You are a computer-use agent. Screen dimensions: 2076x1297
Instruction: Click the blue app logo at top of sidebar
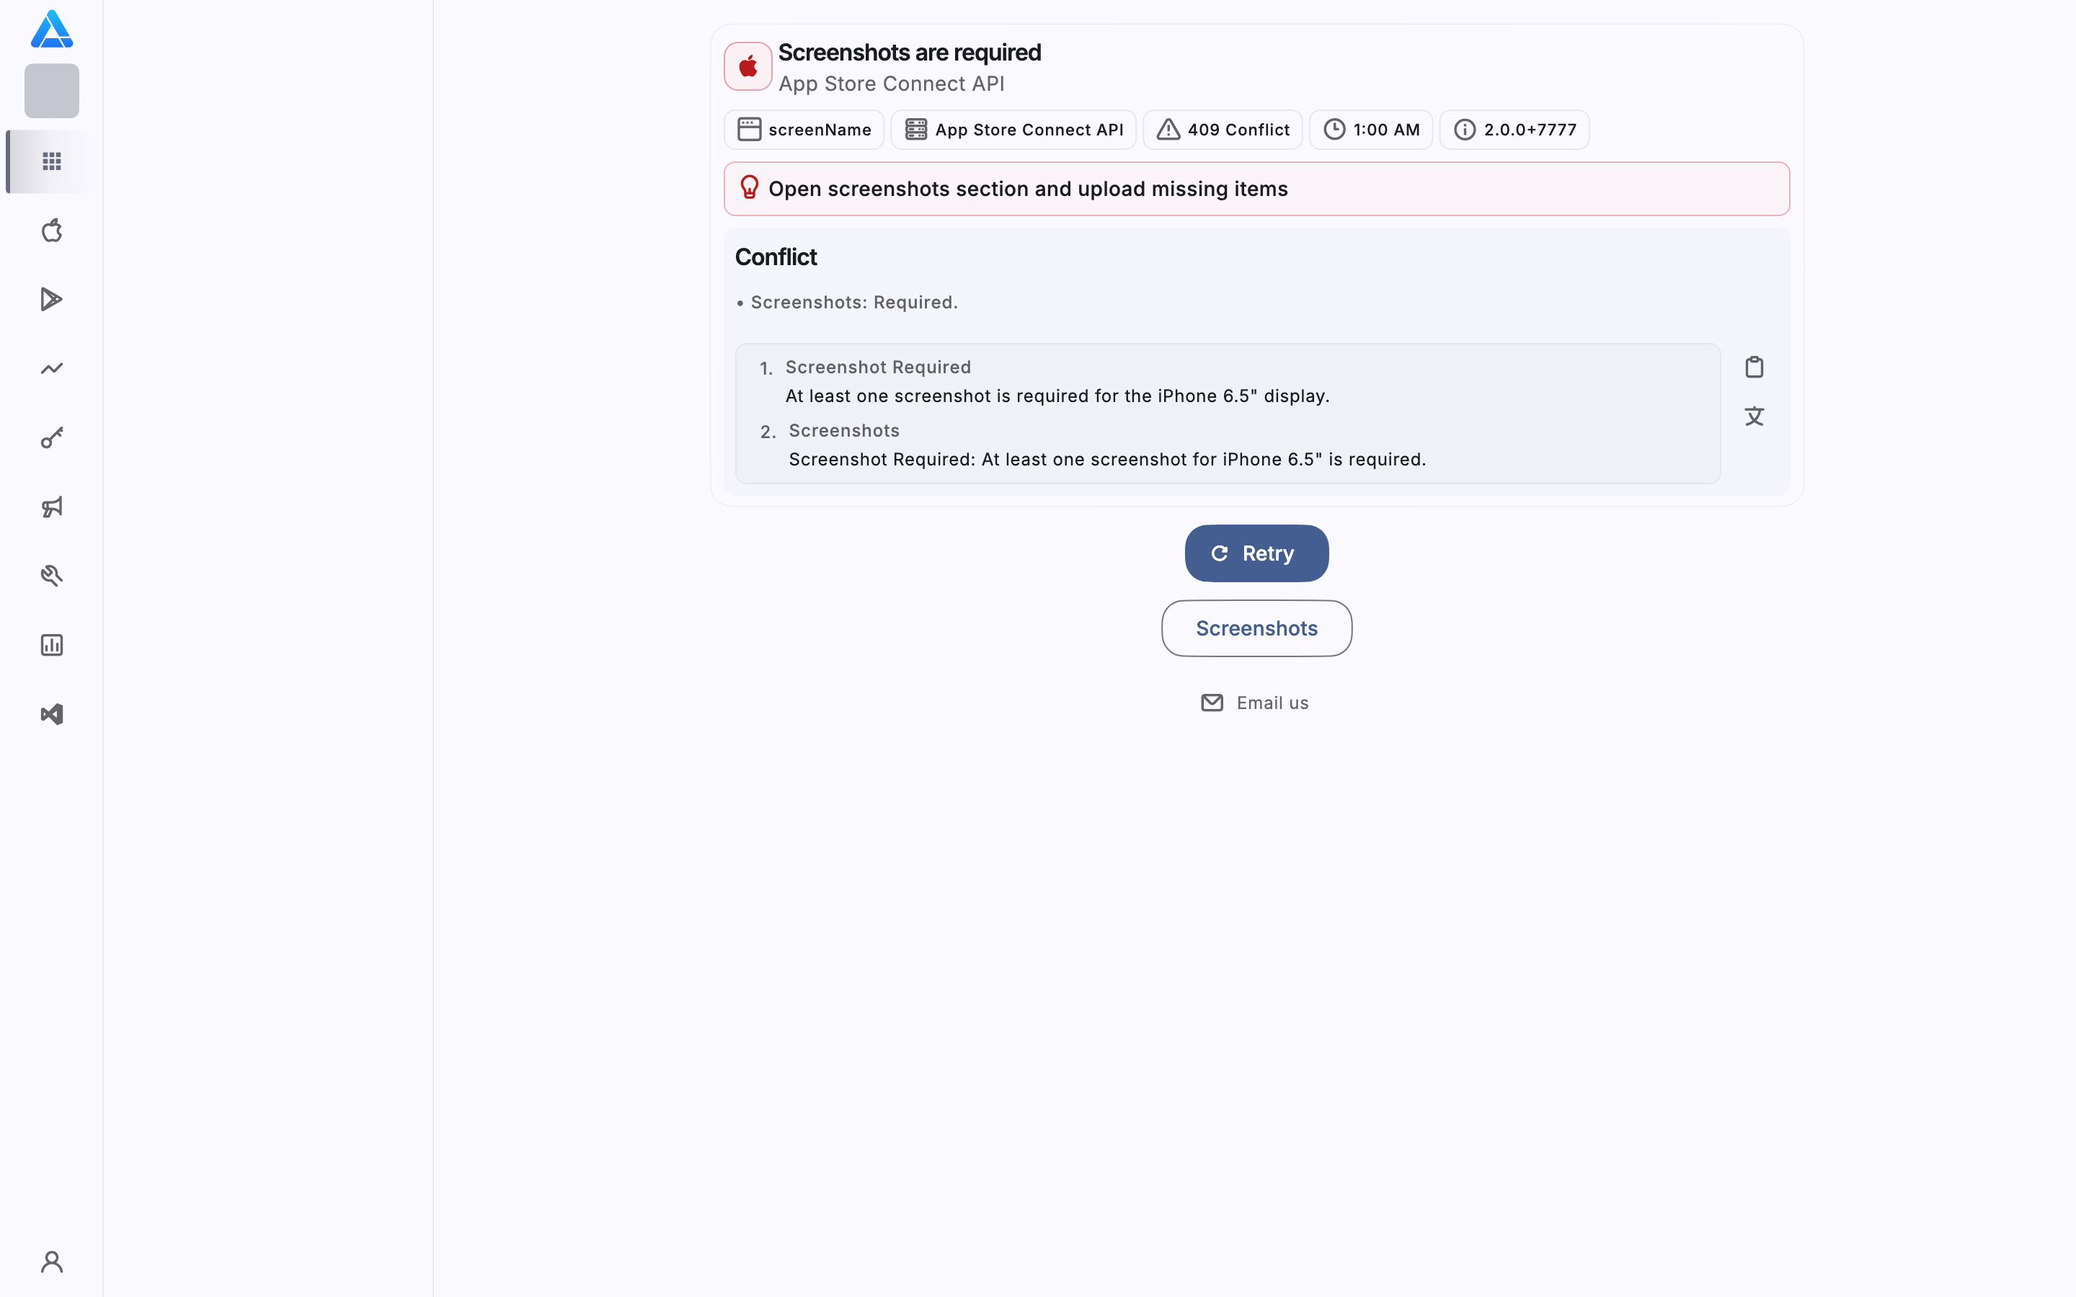51,29
